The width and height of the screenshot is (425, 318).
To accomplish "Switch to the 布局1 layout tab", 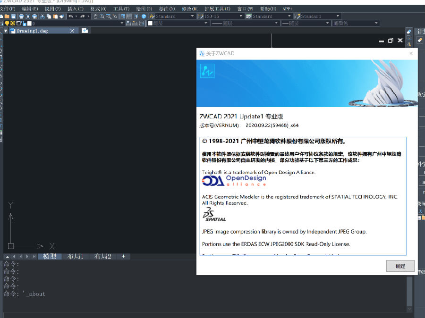I will 76,256.
